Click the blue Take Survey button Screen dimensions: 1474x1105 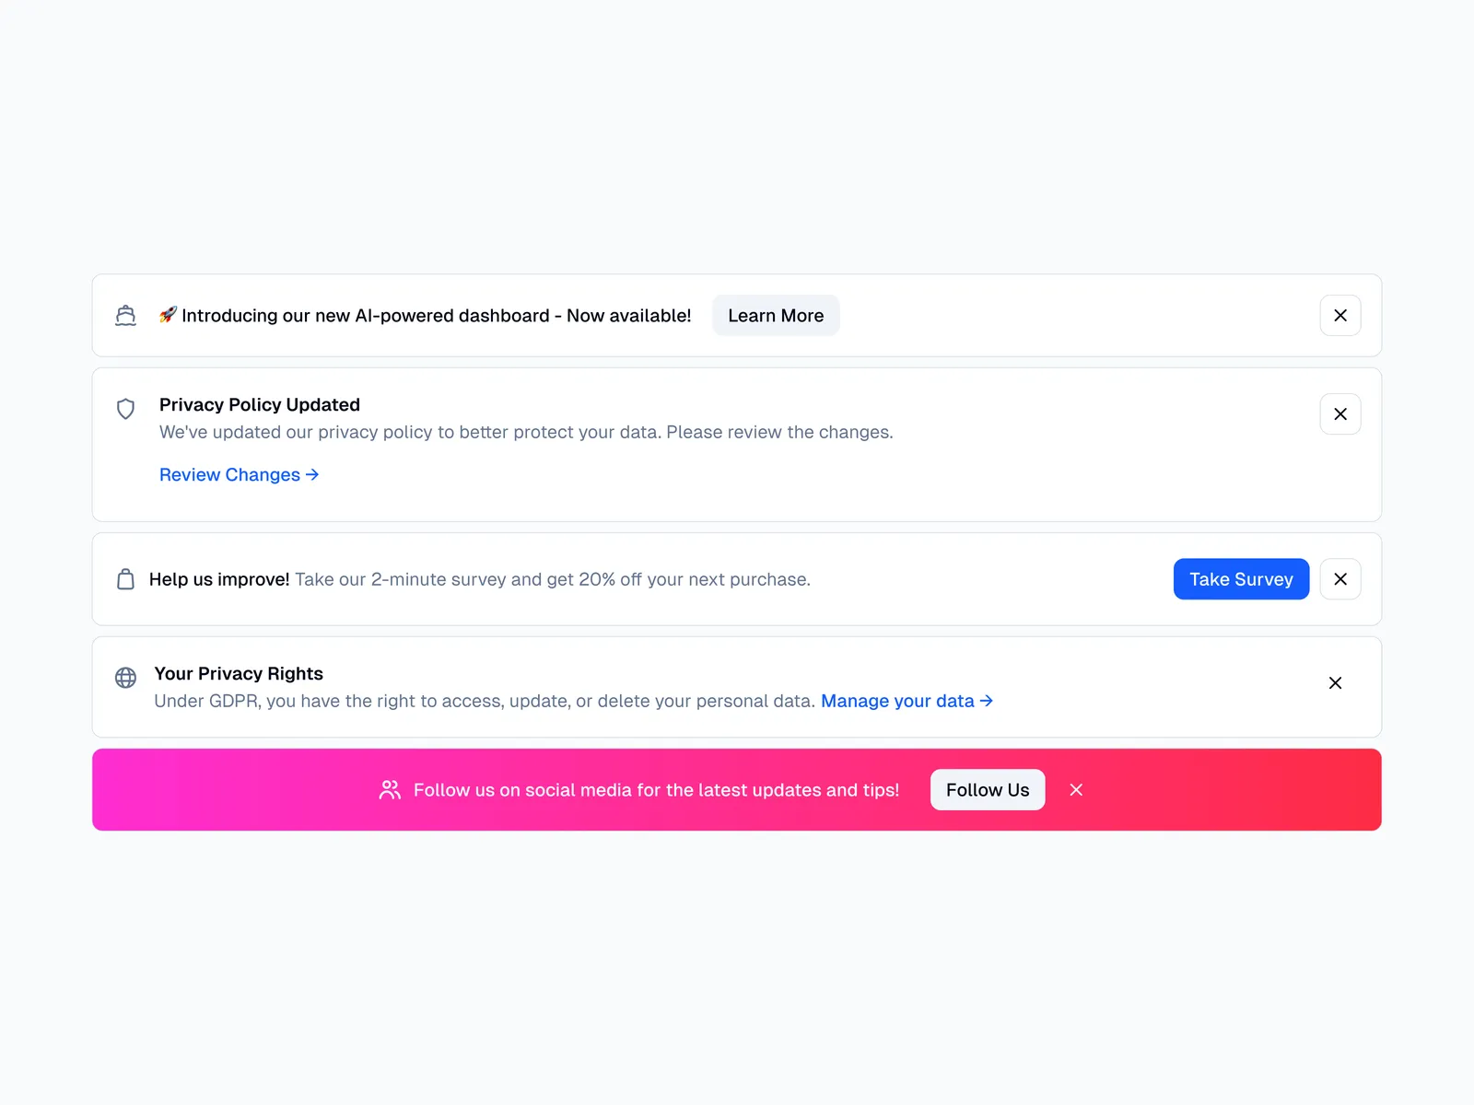(x=1241, y=579)
